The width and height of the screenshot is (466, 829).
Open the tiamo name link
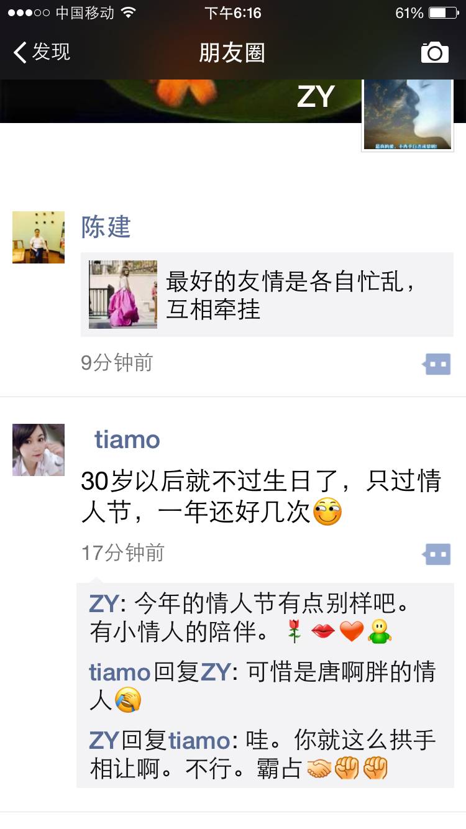pyautogui.click(x=127, y=440)
